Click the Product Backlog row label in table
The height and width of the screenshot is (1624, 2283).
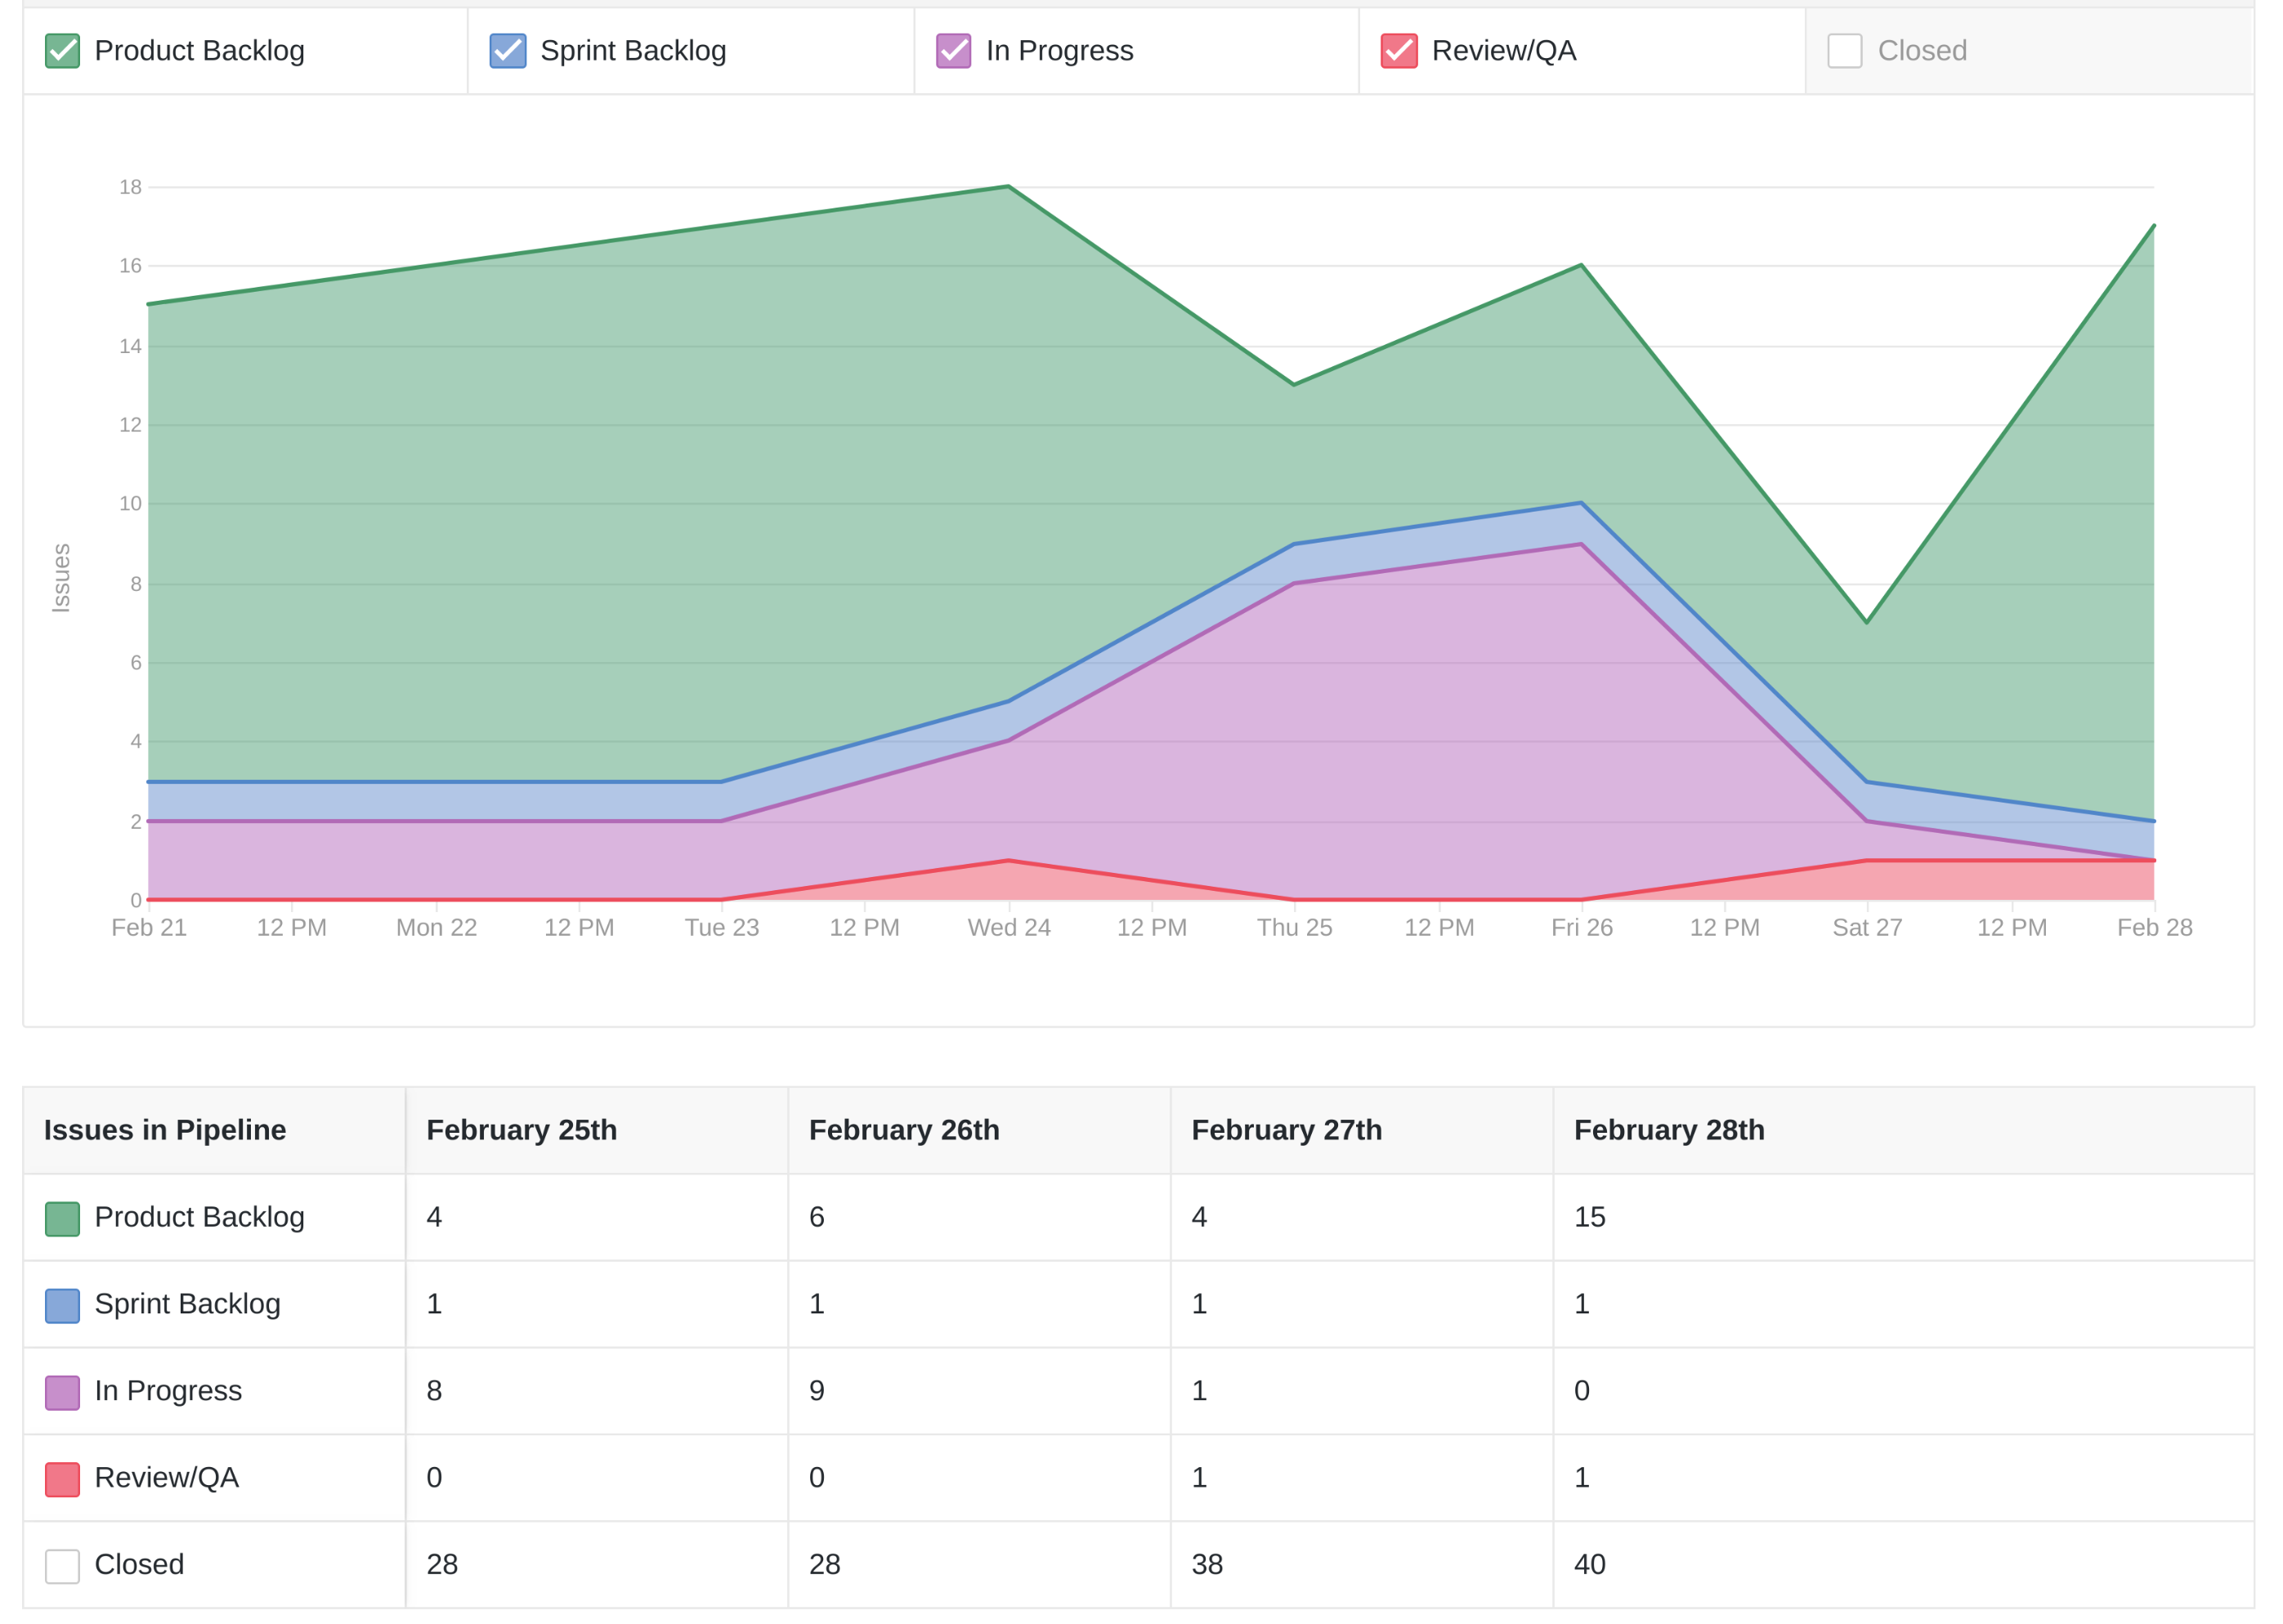(200, 1218)
